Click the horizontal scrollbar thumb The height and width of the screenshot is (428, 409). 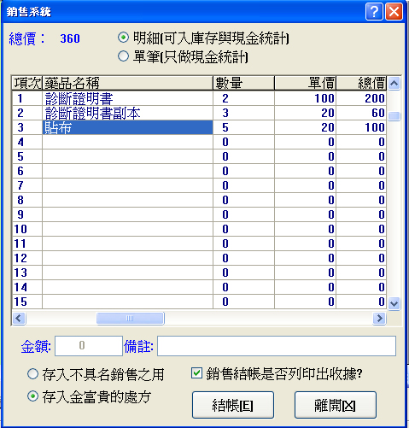point(130,318)
